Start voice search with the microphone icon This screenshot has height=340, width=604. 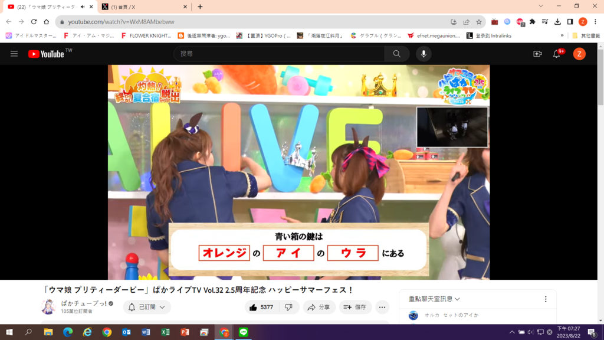424,54
